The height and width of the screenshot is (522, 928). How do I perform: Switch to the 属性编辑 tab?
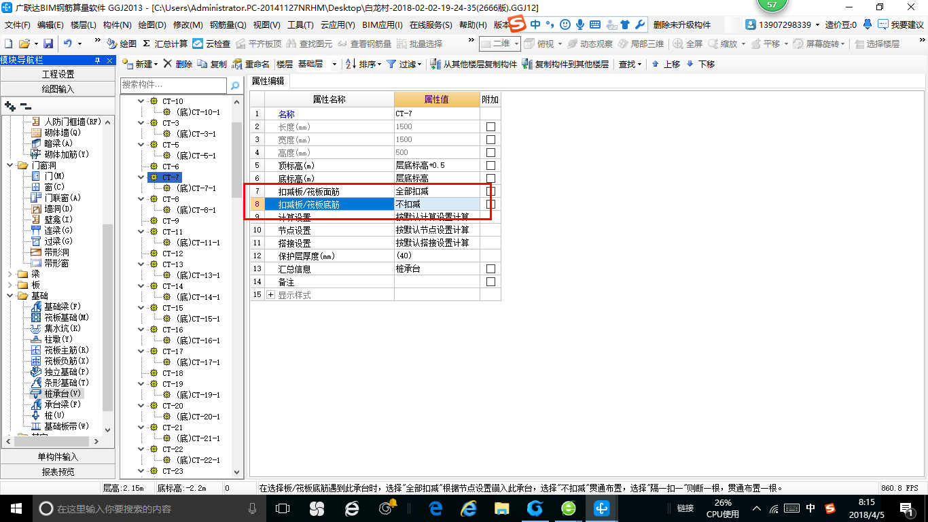pos(268,81)
